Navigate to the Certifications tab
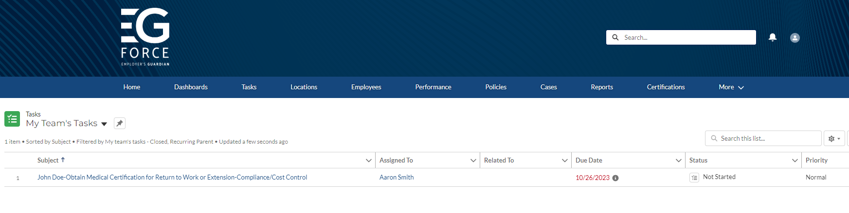The height and width of the screenshot is (213, 849). pos(666,87)
